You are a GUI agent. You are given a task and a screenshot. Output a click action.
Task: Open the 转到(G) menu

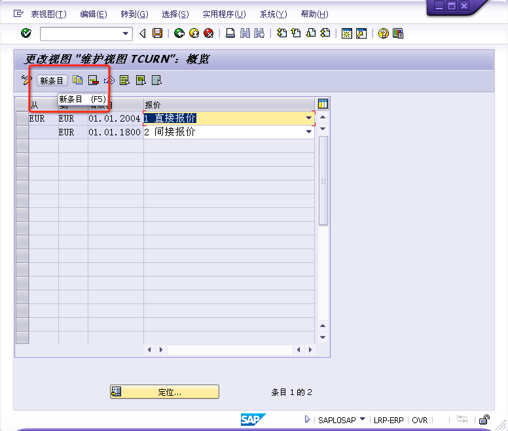pos(134,14)
